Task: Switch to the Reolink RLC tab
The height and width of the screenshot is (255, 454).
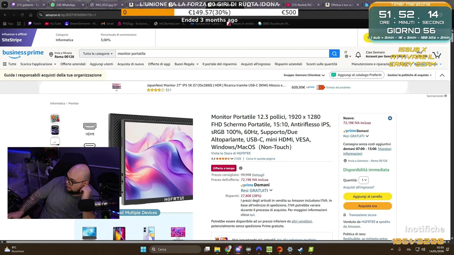Action: pyautogui.click(x=303, y=5)
